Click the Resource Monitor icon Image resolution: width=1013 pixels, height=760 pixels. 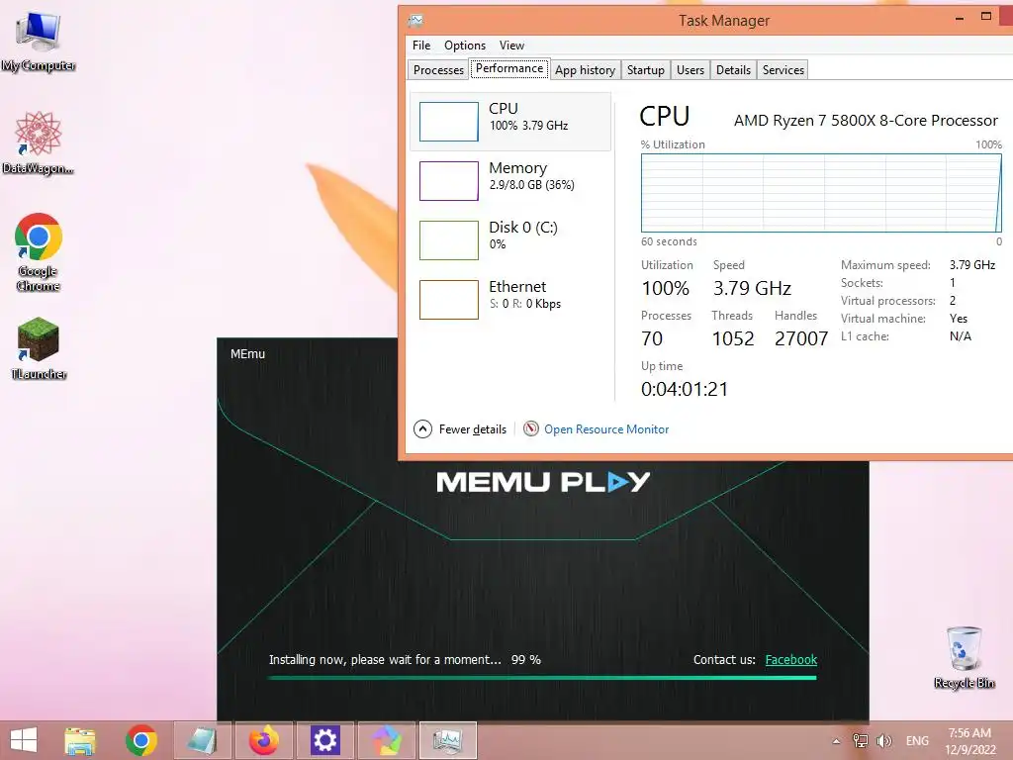click(x=531, y=428)
